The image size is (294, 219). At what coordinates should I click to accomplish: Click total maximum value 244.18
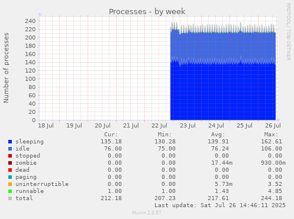coord(272,198)
